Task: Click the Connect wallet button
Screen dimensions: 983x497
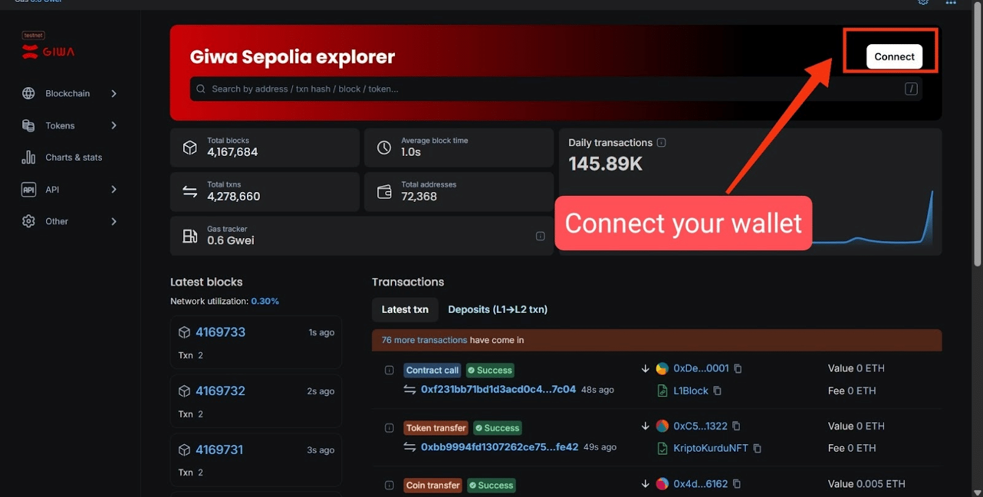Action: pyautogui.click(x=894, y=56)
